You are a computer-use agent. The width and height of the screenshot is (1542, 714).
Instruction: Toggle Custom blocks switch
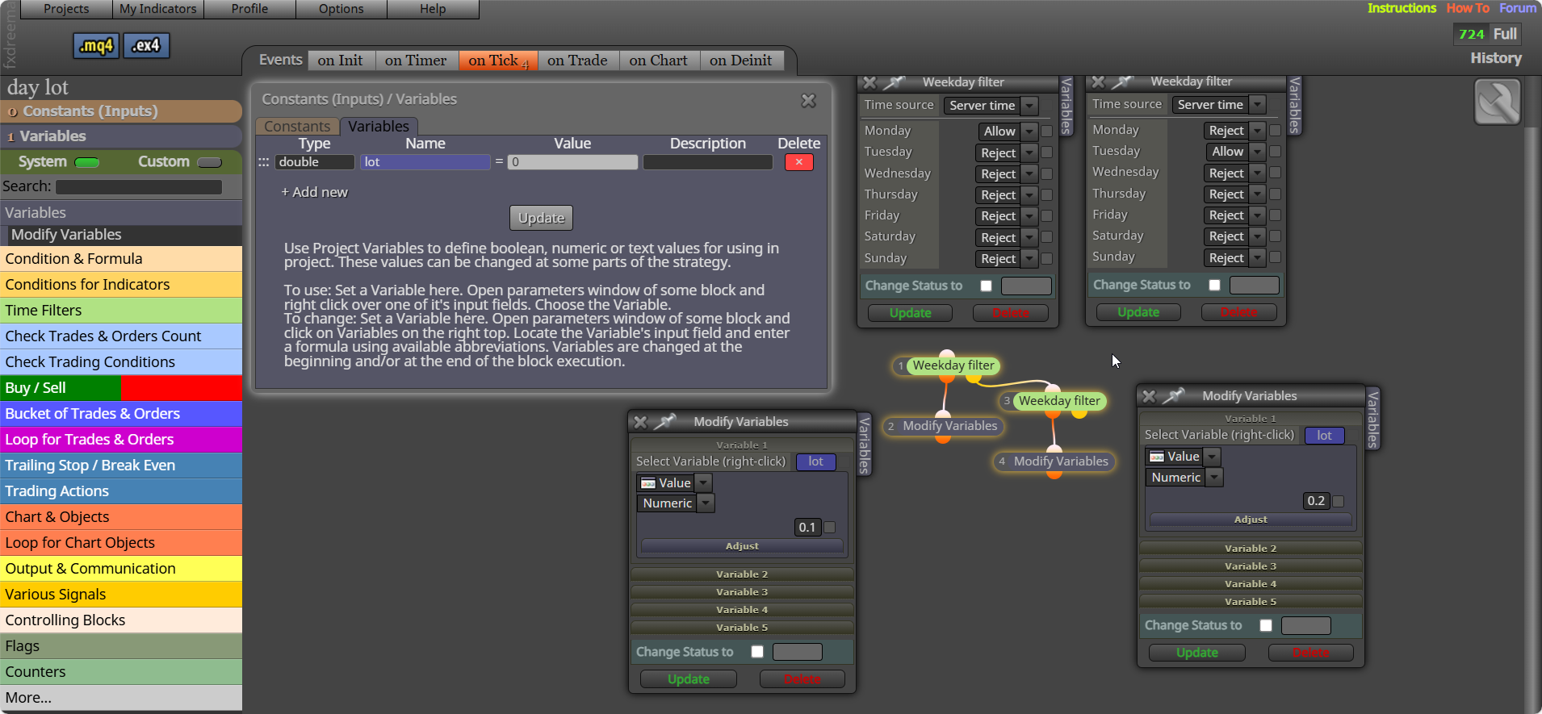[209, 162]
